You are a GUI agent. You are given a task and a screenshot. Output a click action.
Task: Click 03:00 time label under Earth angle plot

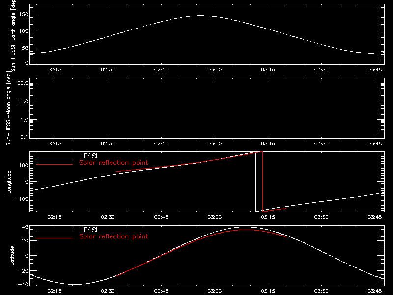pyautogui.click(x=215, y=69)
